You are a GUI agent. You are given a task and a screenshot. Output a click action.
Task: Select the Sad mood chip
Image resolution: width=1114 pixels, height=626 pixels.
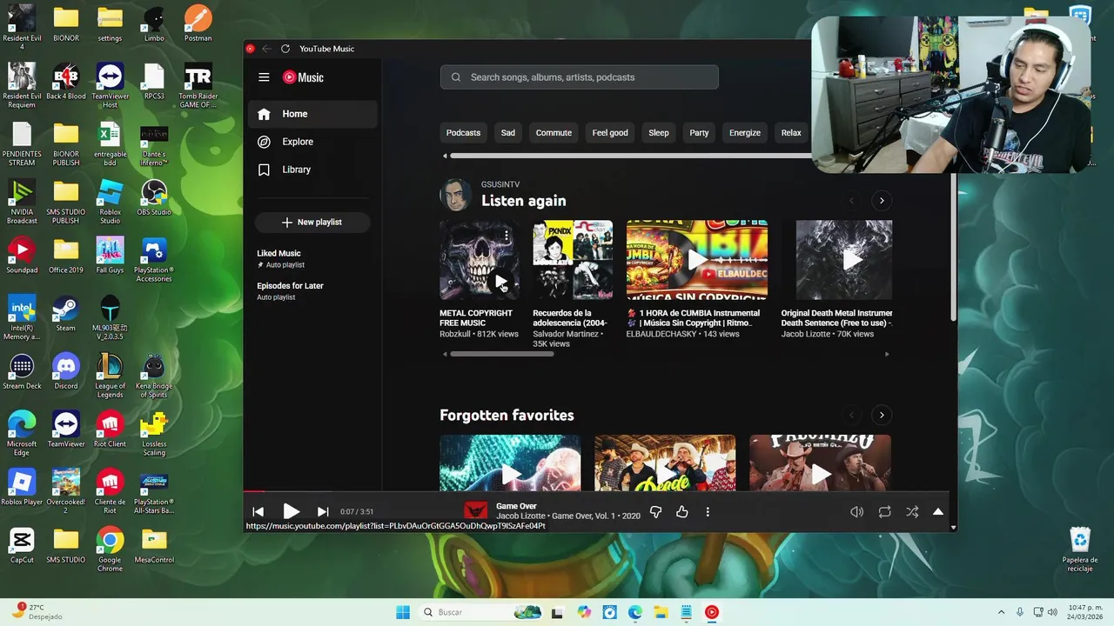click(x=508, y=133)
